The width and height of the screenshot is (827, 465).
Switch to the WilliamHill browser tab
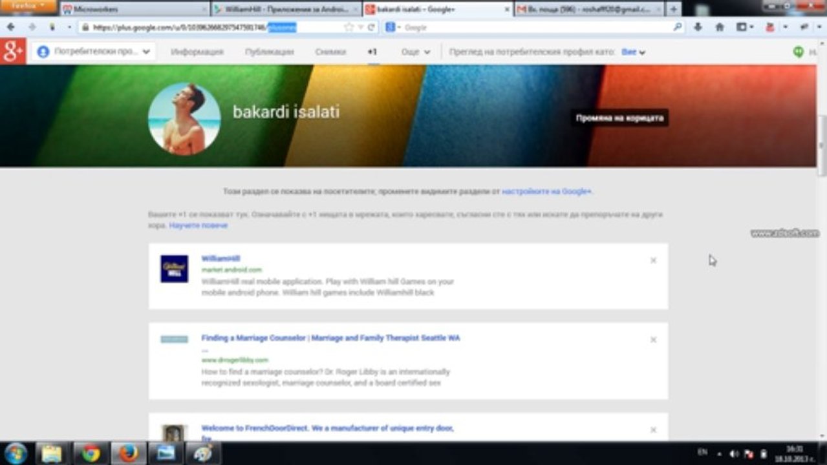(286, 9)
